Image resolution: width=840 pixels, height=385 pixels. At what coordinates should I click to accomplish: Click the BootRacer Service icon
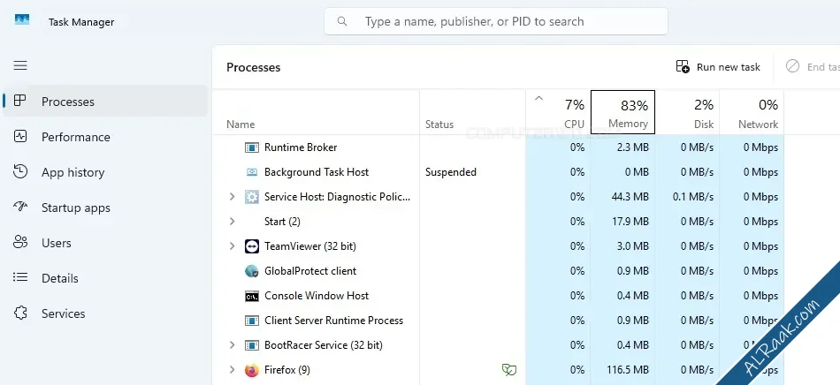coord(252,345)
